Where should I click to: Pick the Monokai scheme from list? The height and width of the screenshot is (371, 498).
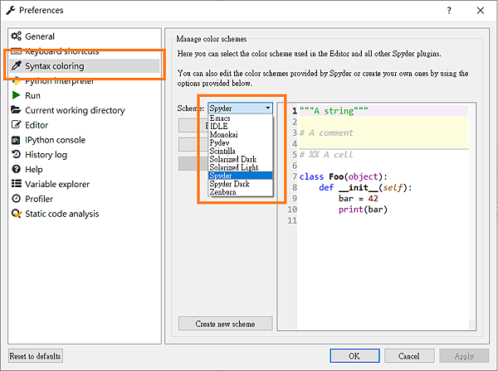241,134
